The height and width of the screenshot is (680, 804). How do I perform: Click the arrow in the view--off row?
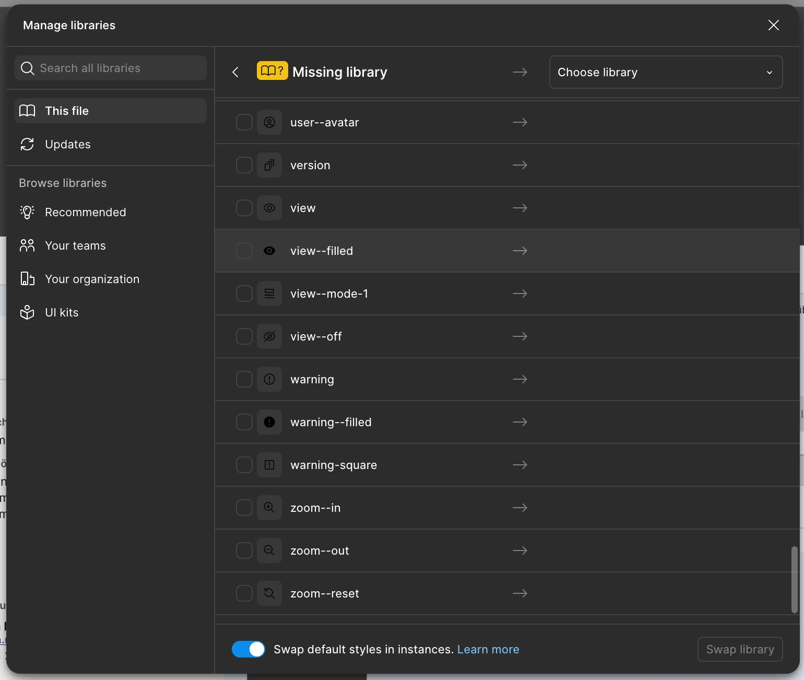(x=520, y=336)
